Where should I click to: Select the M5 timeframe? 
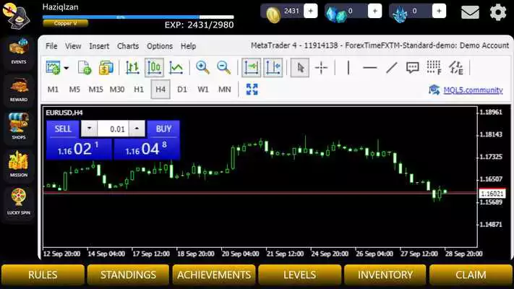(74, 90)
